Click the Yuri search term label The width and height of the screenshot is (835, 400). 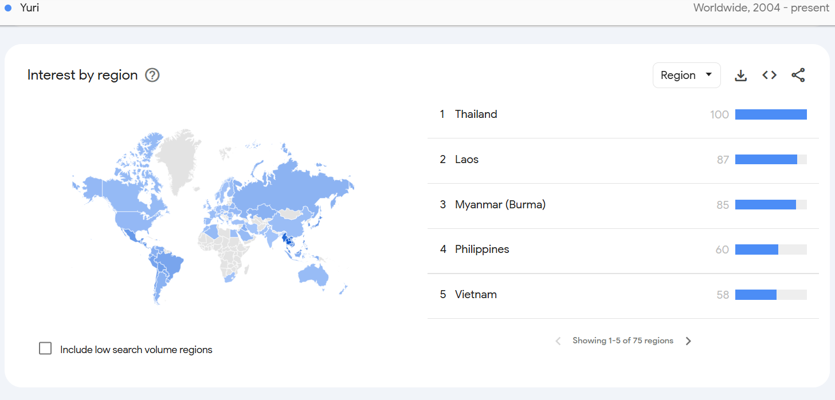(29, 8)
